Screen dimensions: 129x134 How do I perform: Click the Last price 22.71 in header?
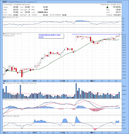[118, 12]
